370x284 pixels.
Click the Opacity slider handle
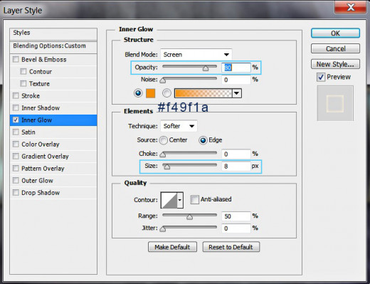[206, 68]
